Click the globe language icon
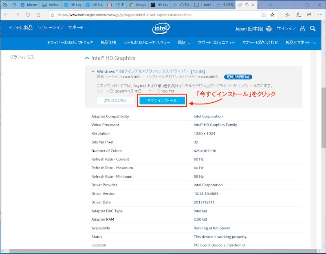Viewport: 326px width, 254px height. 269,29
